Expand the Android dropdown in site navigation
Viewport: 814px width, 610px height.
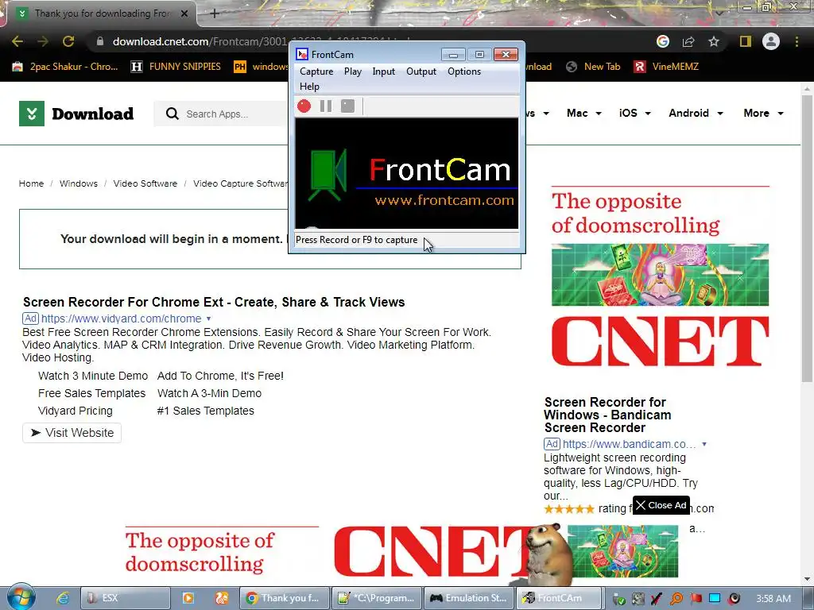click(x=696, y=113)
